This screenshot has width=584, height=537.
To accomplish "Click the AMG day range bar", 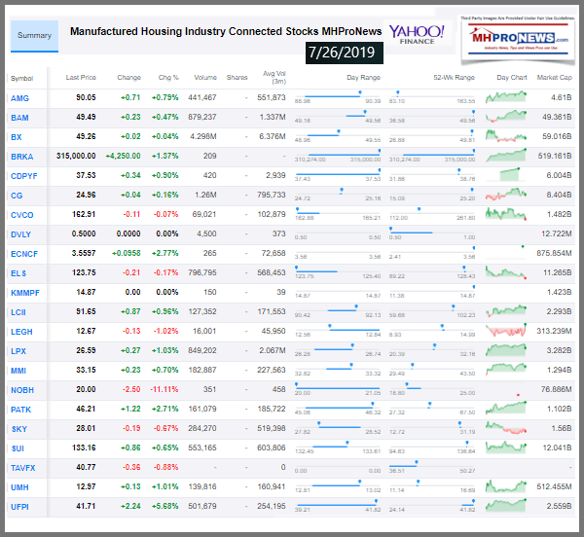I will 338,96.
